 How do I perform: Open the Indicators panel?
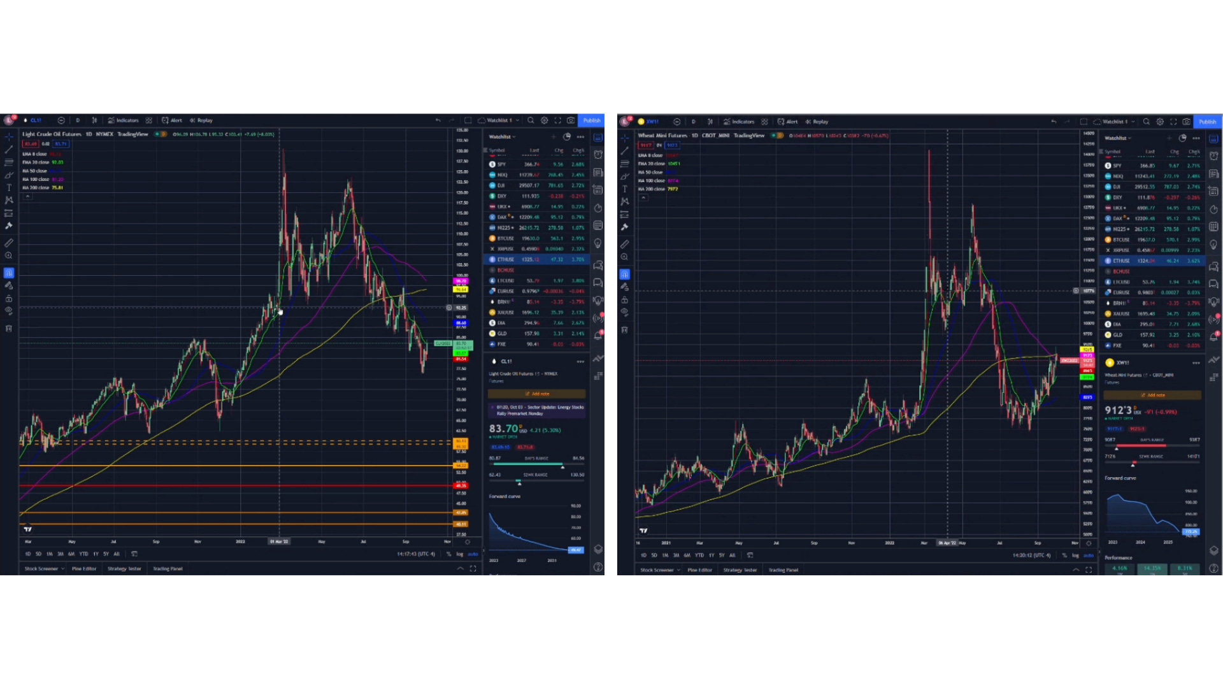124,120
